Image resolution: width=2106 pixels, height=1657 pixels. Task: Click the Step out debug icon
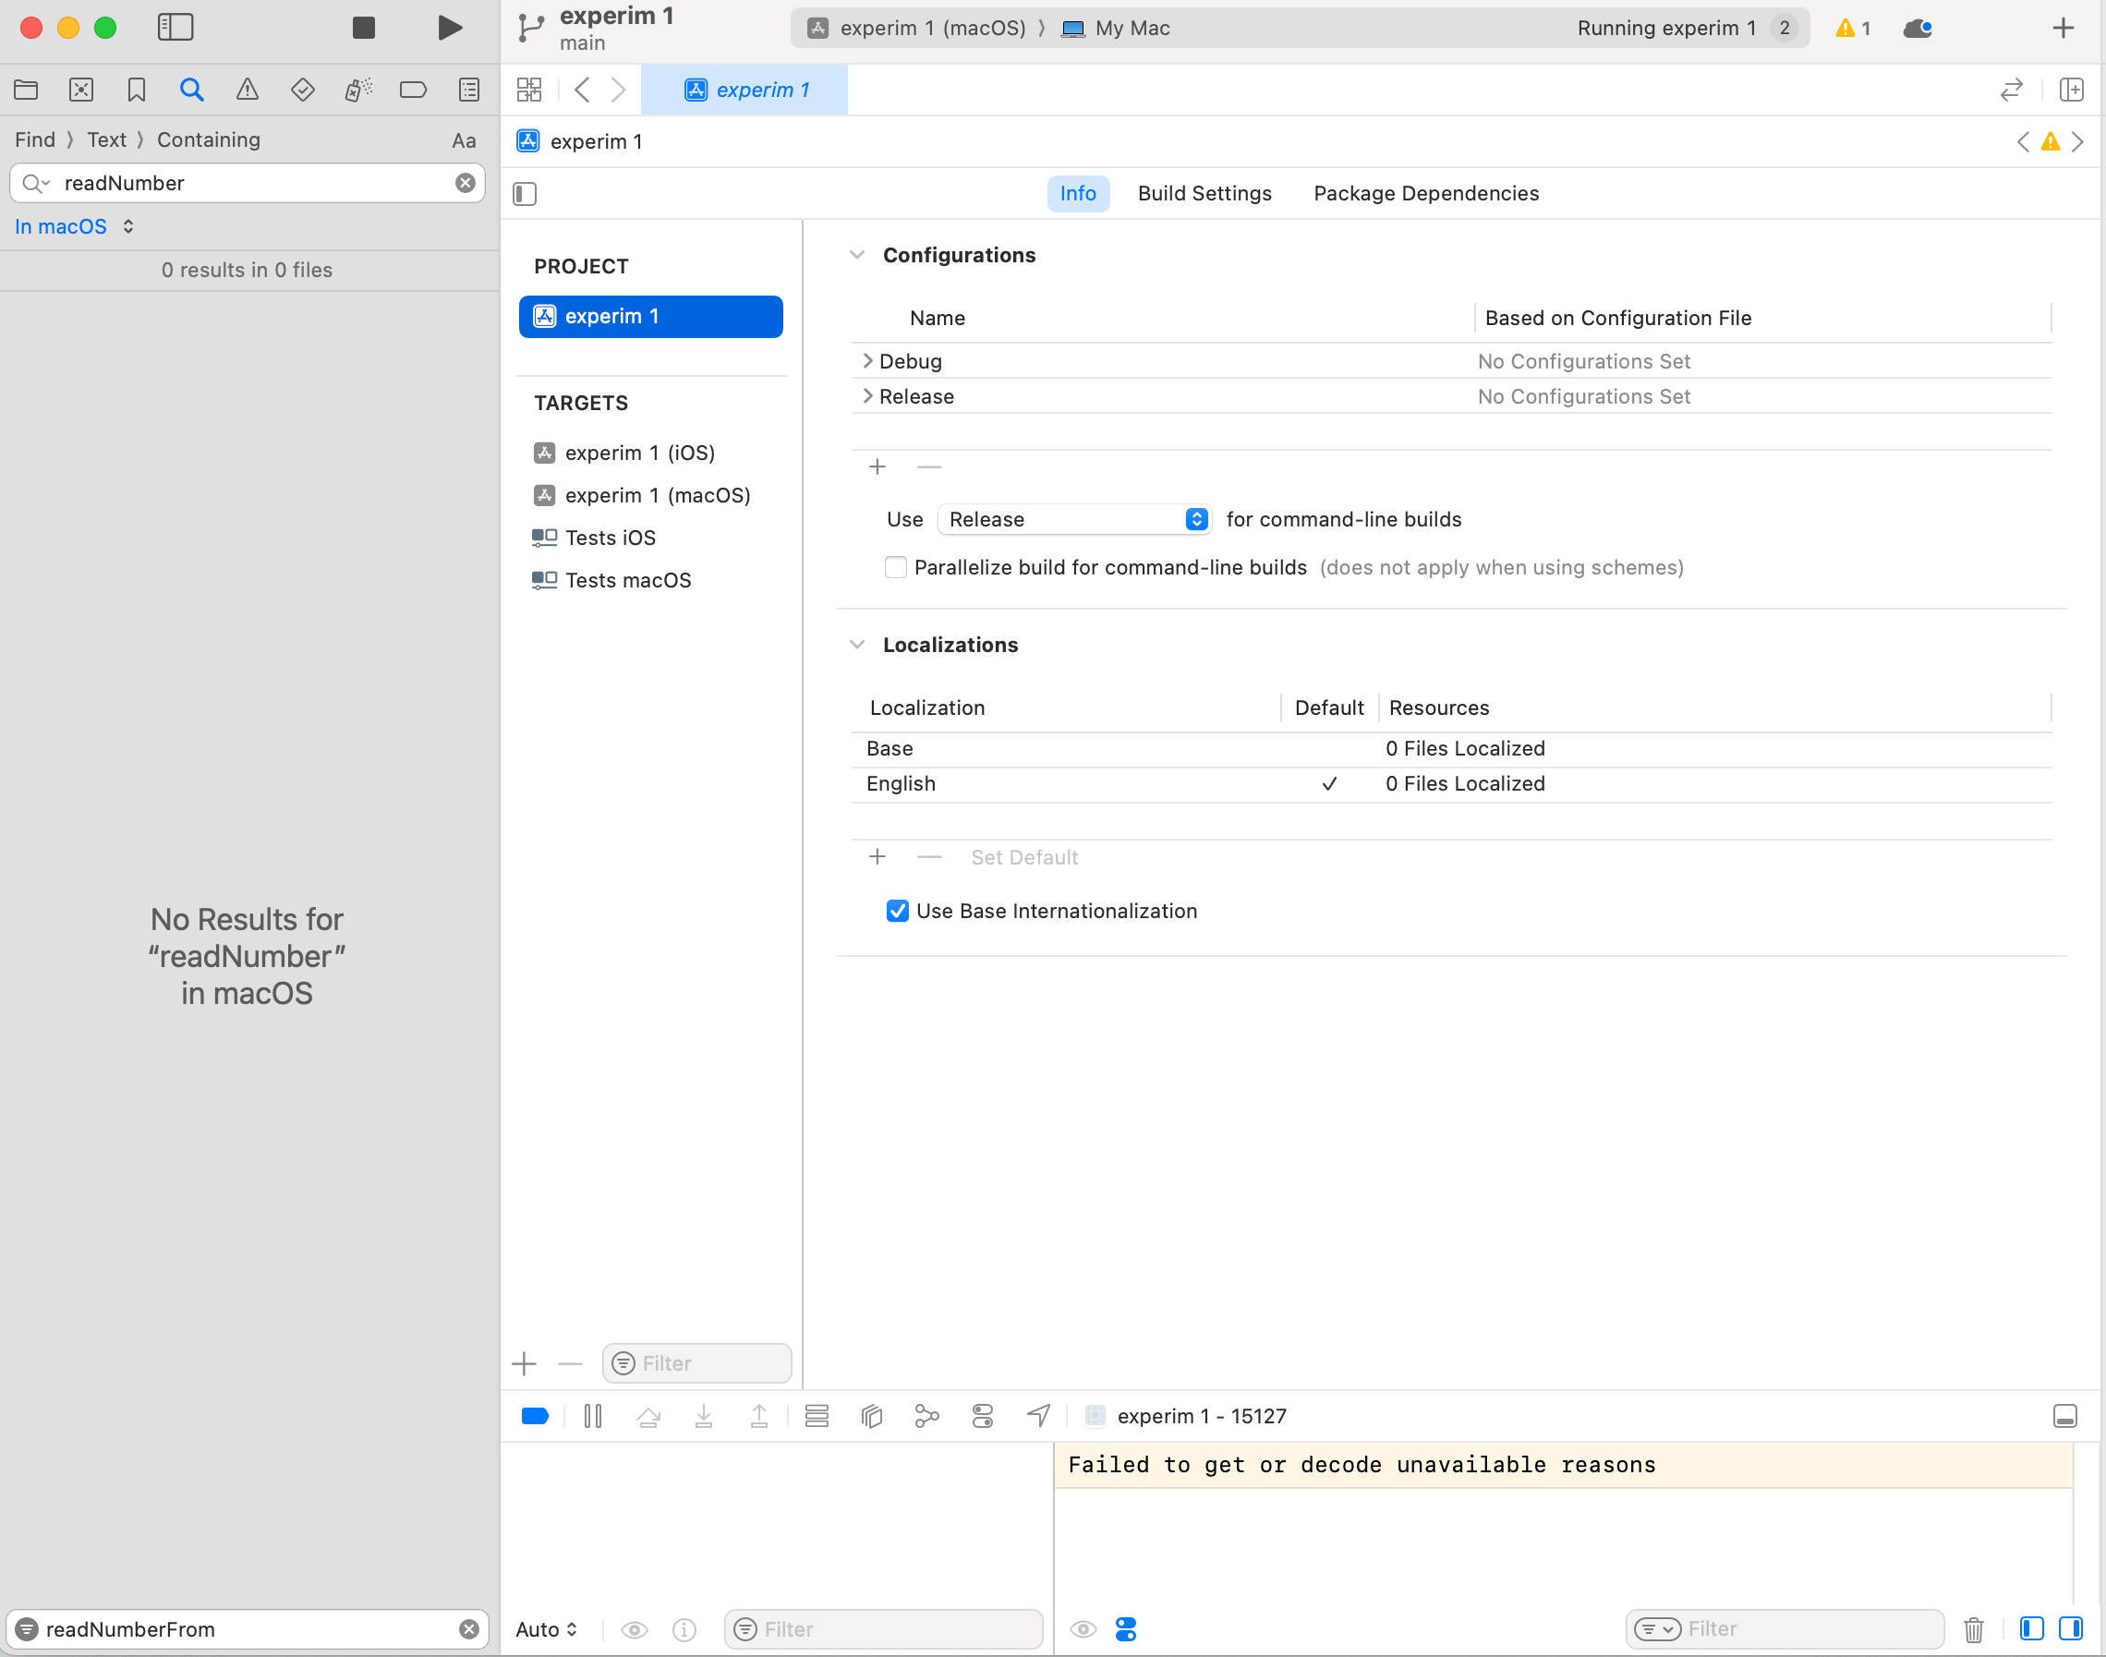point(759,1417)
